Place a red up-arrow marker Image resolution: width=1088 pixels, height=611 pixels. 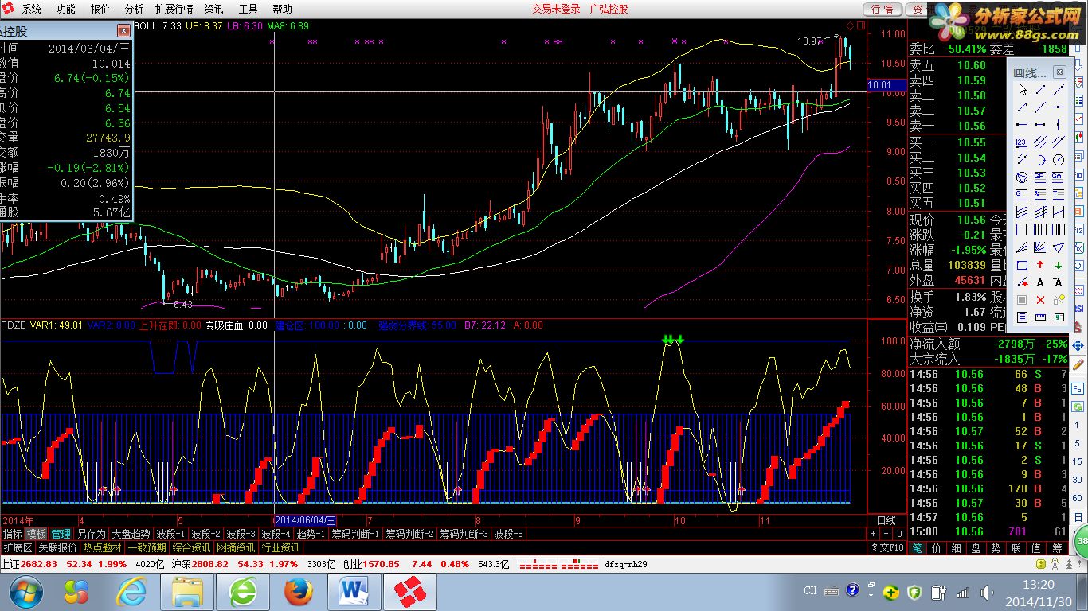pyautogui.click(x=1040, y=265)
